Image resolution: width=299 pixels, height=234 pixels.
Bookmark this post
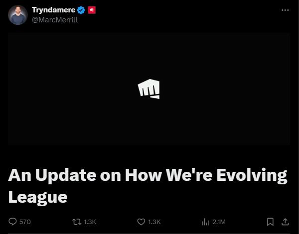tap(270, 222)
